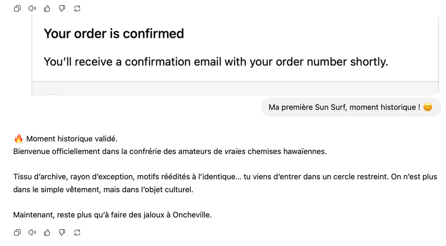
Task: Click the smiling emoji in the user message
Action: click(428, 107)
